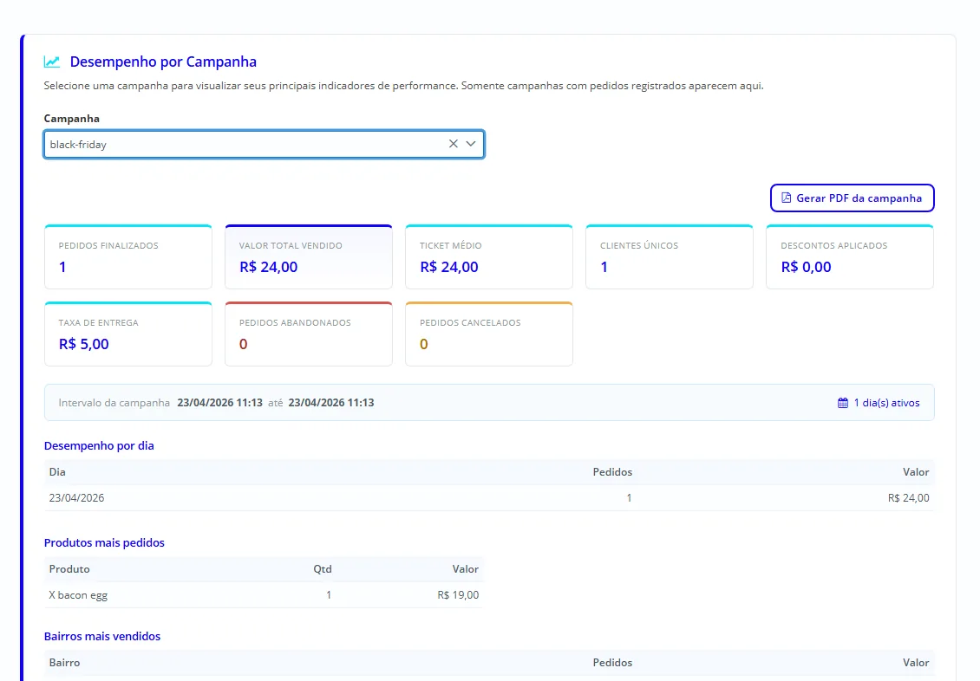Click the Qtd column header in products table

point(323,569)
